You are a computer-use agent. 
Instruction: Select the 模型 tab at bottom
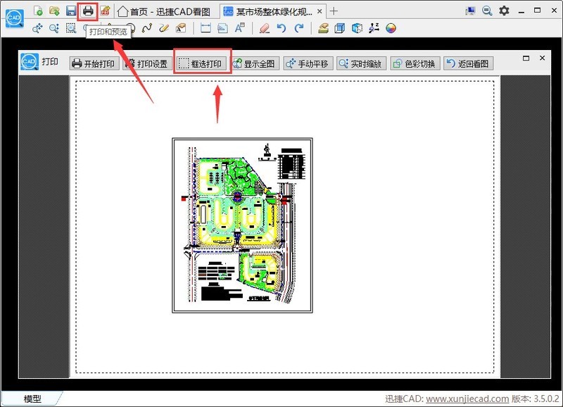[32, 399]
